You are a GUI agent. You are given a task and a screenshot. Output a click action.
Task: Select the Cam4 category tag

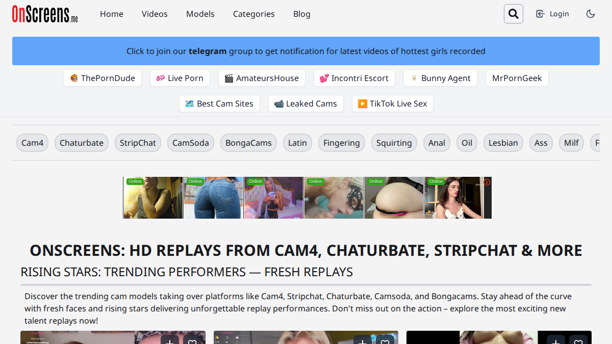tap(33, 143)
